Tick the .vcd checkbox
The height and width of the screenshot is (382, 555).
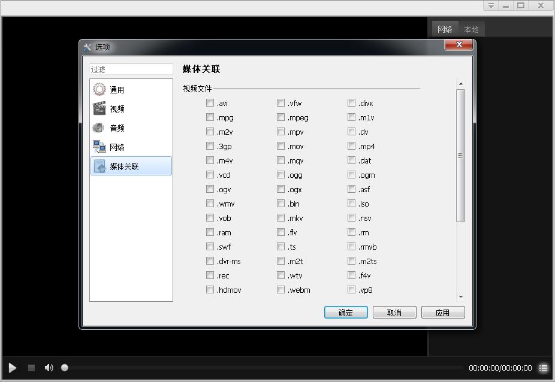click(x=210, y=175)
